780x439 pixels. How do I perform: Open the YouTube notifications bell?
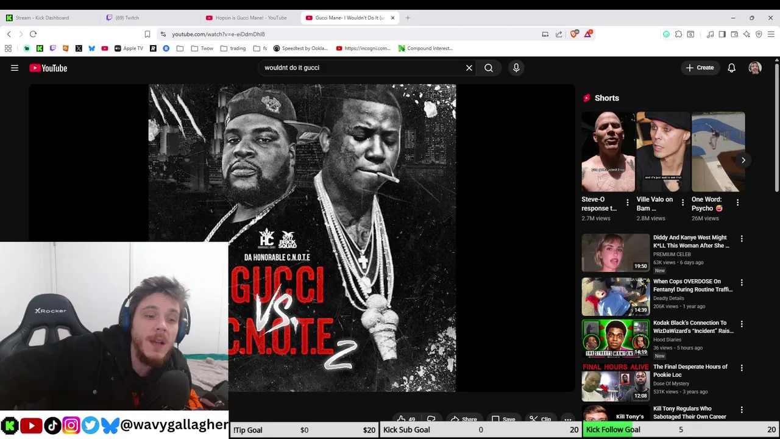[731, 68]
